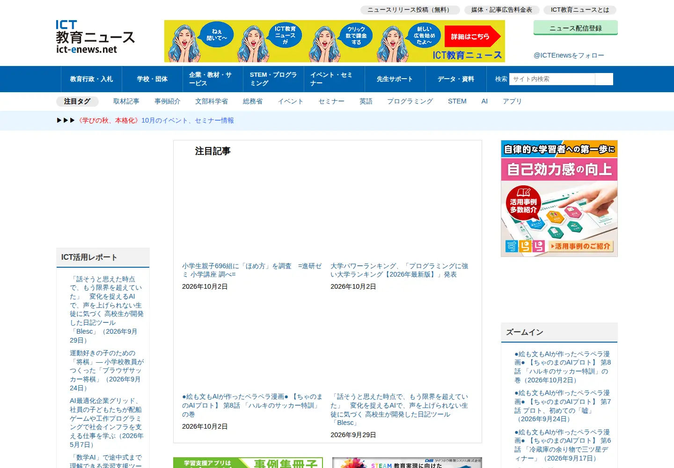Image resolution: width=674 pixels, height=468 pixels.
Task: Open the ICT教育ニュース site logo
Action: 95,37
